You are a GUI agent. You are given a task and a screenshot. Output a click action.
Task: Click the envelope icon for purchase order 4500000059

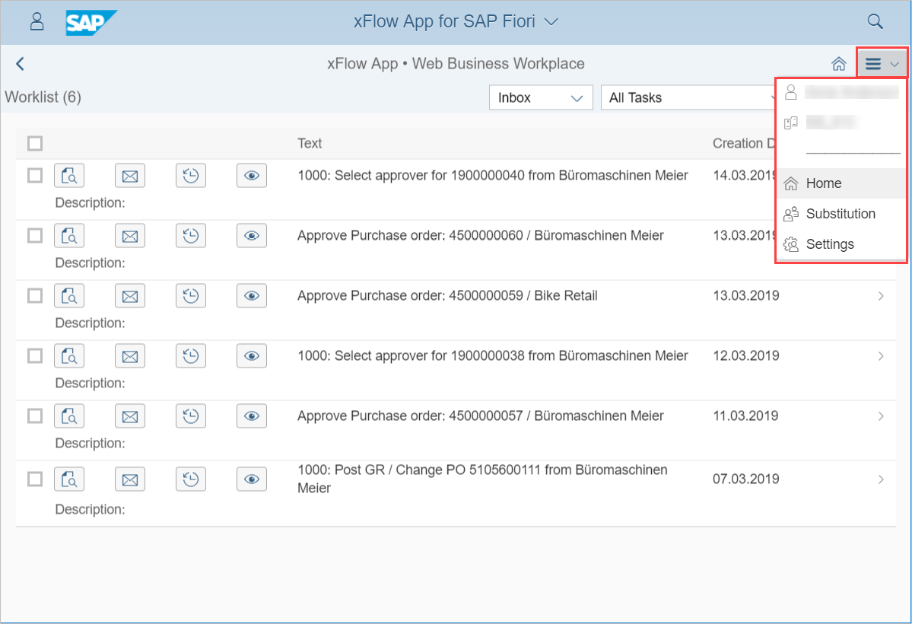[x=130, y=296]
